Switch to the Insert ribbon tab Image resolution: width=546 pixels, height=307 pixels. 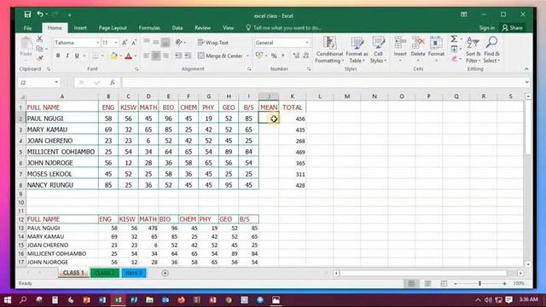80,28
